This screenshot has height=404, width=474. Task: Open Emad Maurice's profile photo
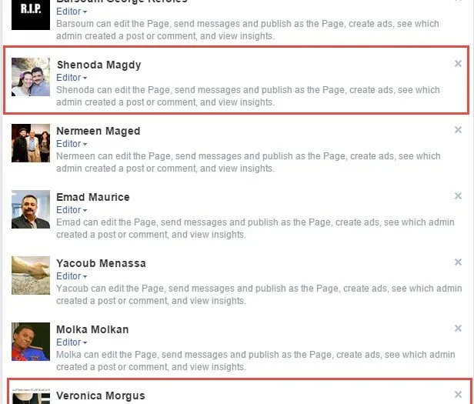click(x=31, y=210)
